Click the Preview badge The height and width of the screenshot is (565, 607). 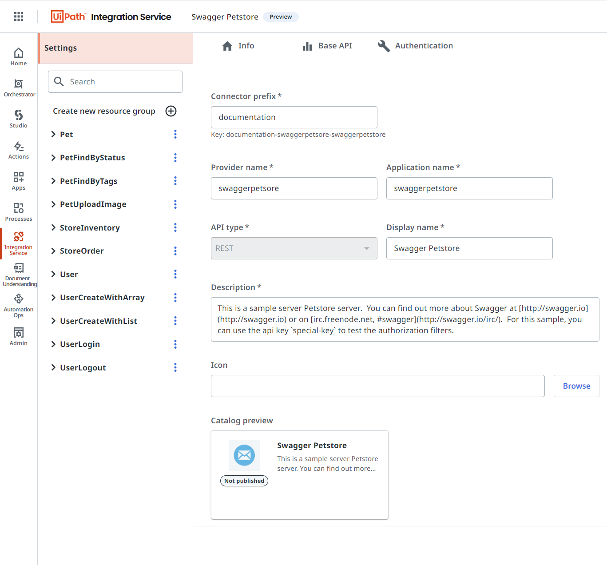click(x=281, y=17)
